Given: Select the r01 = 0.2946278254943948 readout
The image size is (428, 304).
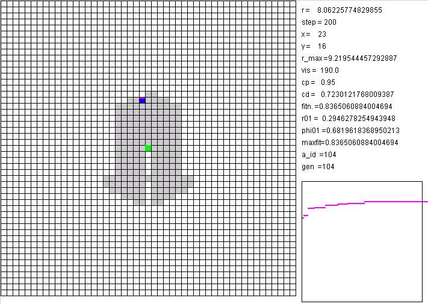Looking at the screenshot, I should (x=349, y=119).
